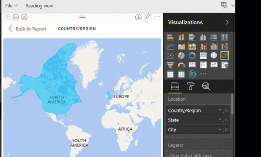Click the field wells vertical scrollbar
The width and height of the screenshot is (261, 157).
(x=232, y=104)
